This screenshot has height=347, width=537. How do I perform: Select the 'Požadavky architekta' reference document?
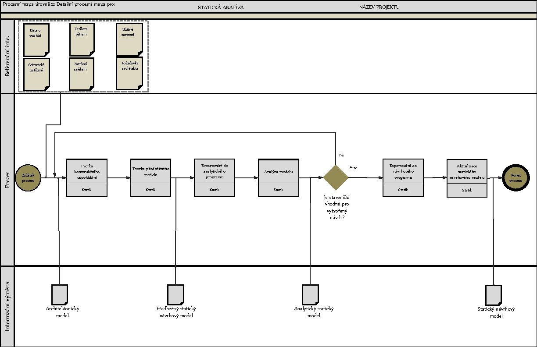click(129, 73)
